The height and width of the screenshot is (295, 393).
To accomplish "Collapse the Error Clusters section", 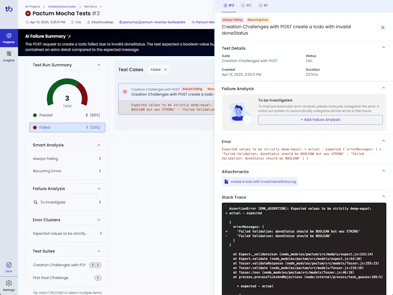I will point(99,220).
